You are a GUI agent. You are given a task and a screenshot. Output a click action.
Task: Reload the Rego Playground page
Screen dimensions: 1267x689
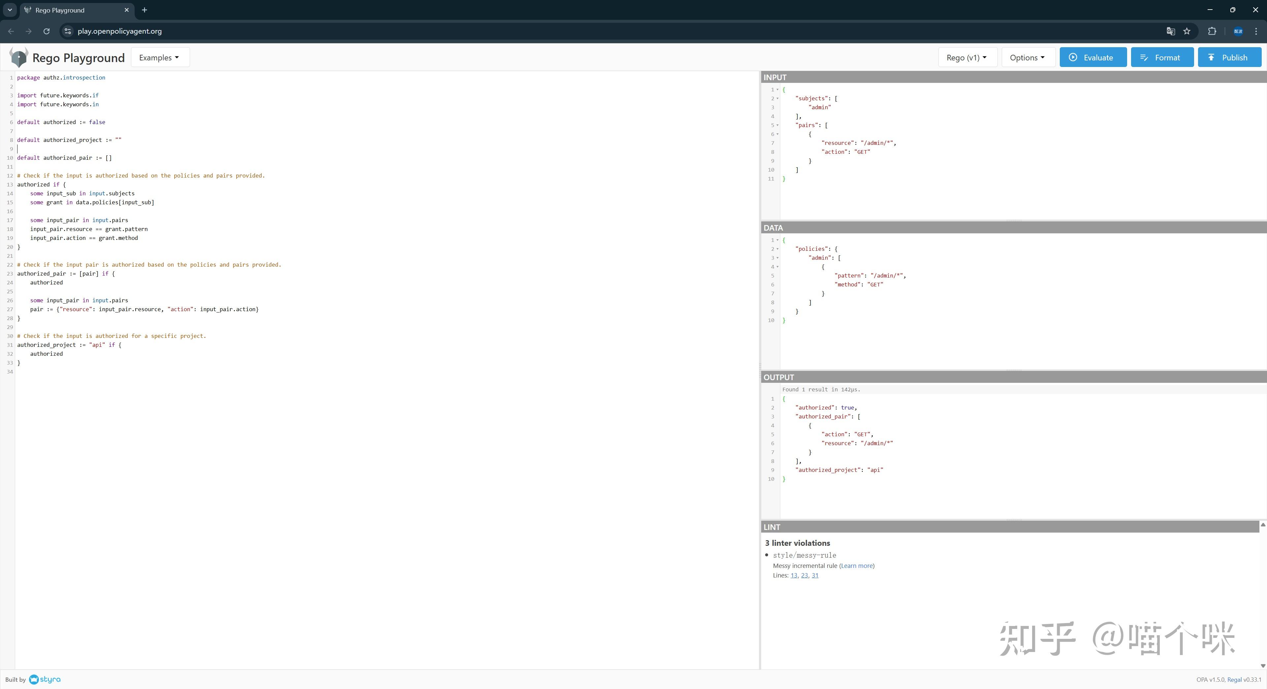point(46,31)
